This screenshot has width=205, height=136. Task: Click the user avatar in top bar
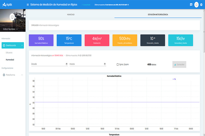(196, 5)
